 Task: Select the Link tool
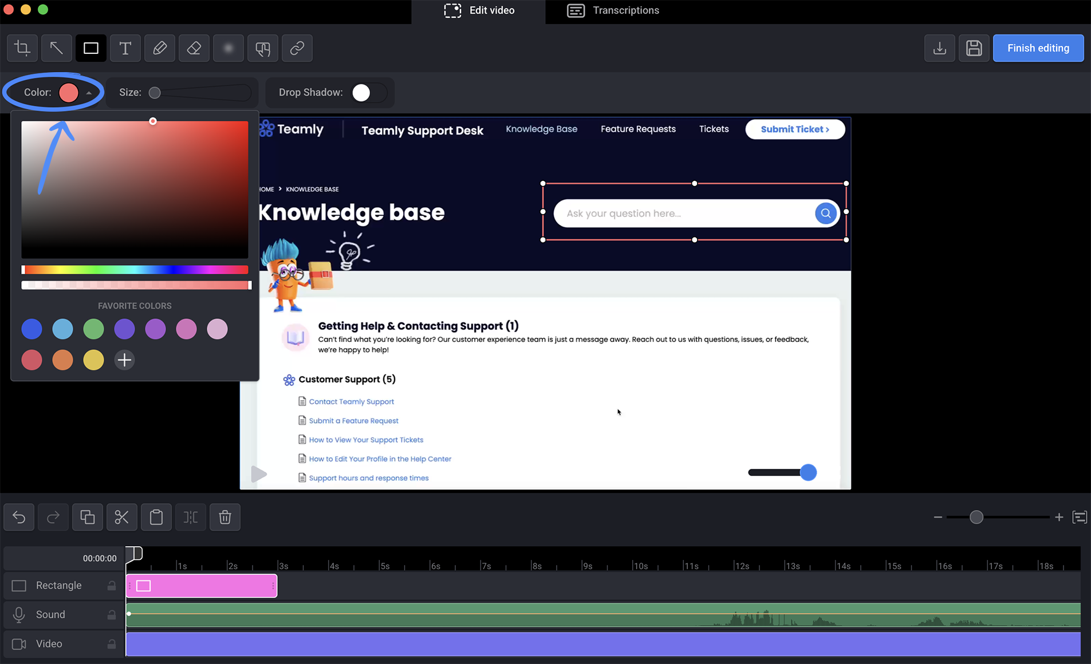pos(297,48)
